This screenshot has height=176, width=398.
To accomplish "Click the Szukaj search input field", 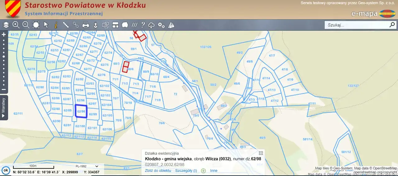I will tap(356, 25).
